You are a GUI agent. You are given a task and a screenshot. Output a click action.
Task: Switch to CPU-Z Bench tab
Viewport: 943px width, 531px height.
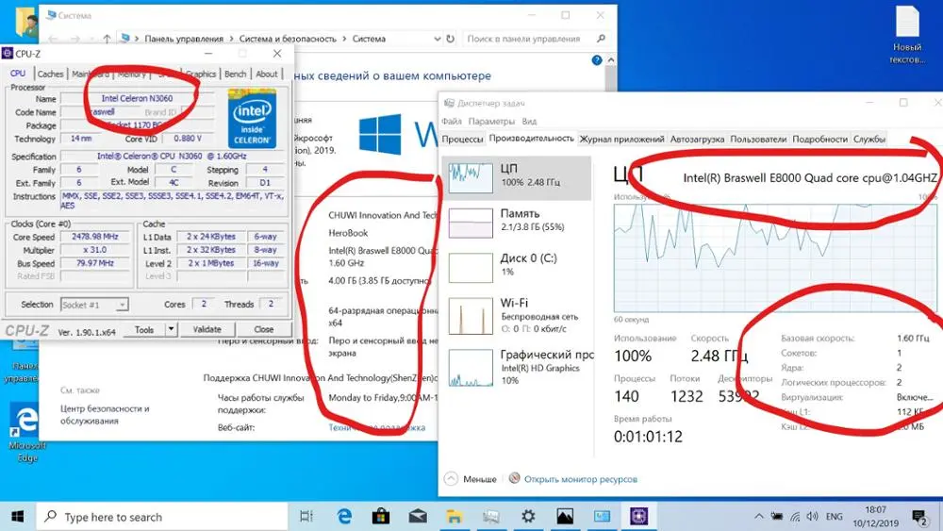click(235, 74)
